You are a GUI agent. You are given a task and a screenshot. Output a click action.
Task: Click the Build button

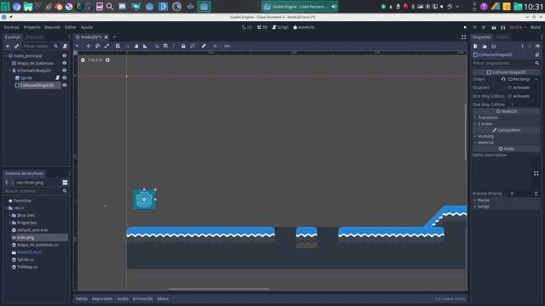coord(536,27)
